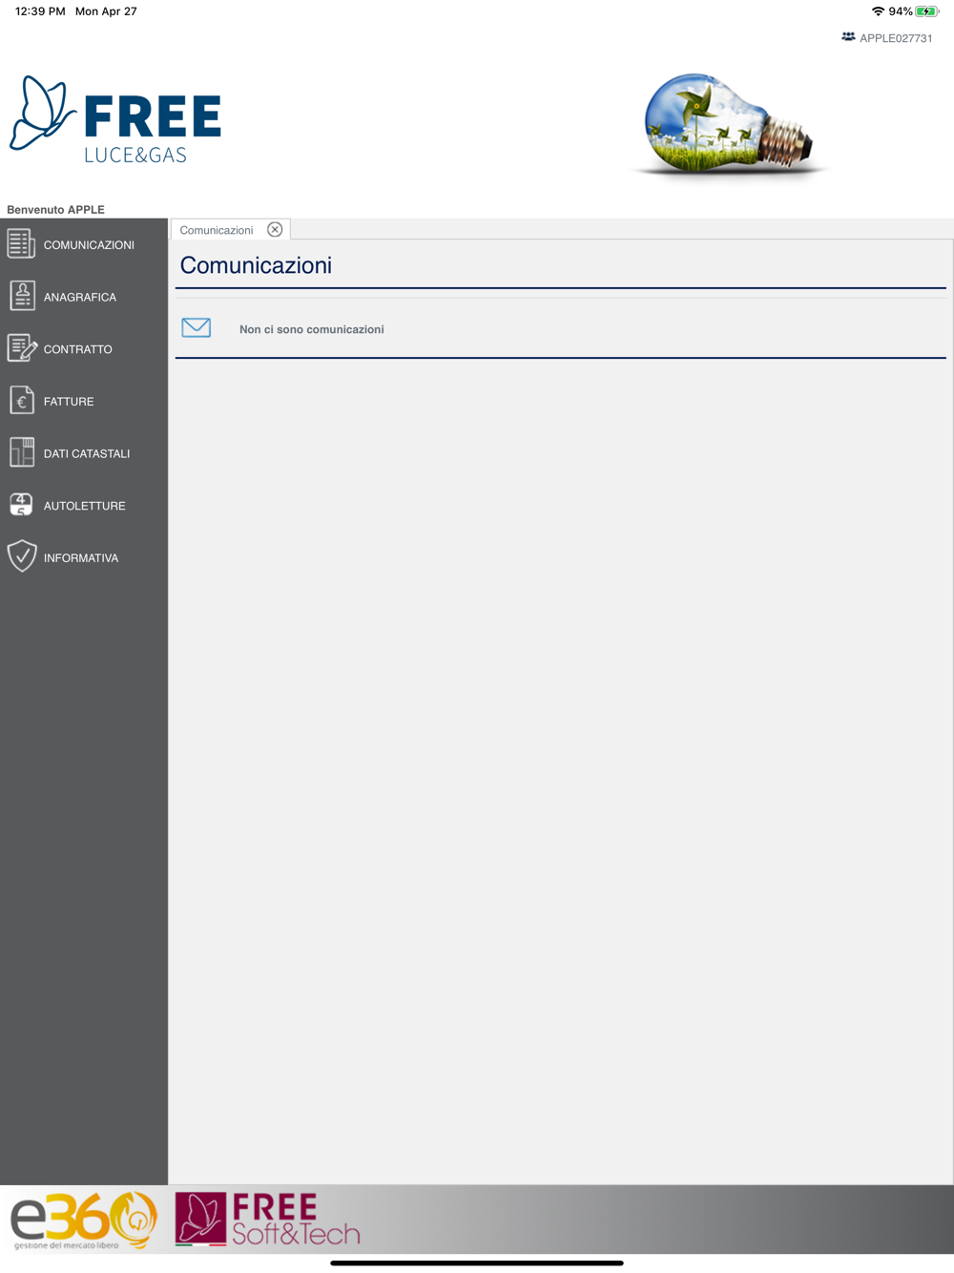Click the Dati Catastali floor plan icon

(x=22, y=452)
